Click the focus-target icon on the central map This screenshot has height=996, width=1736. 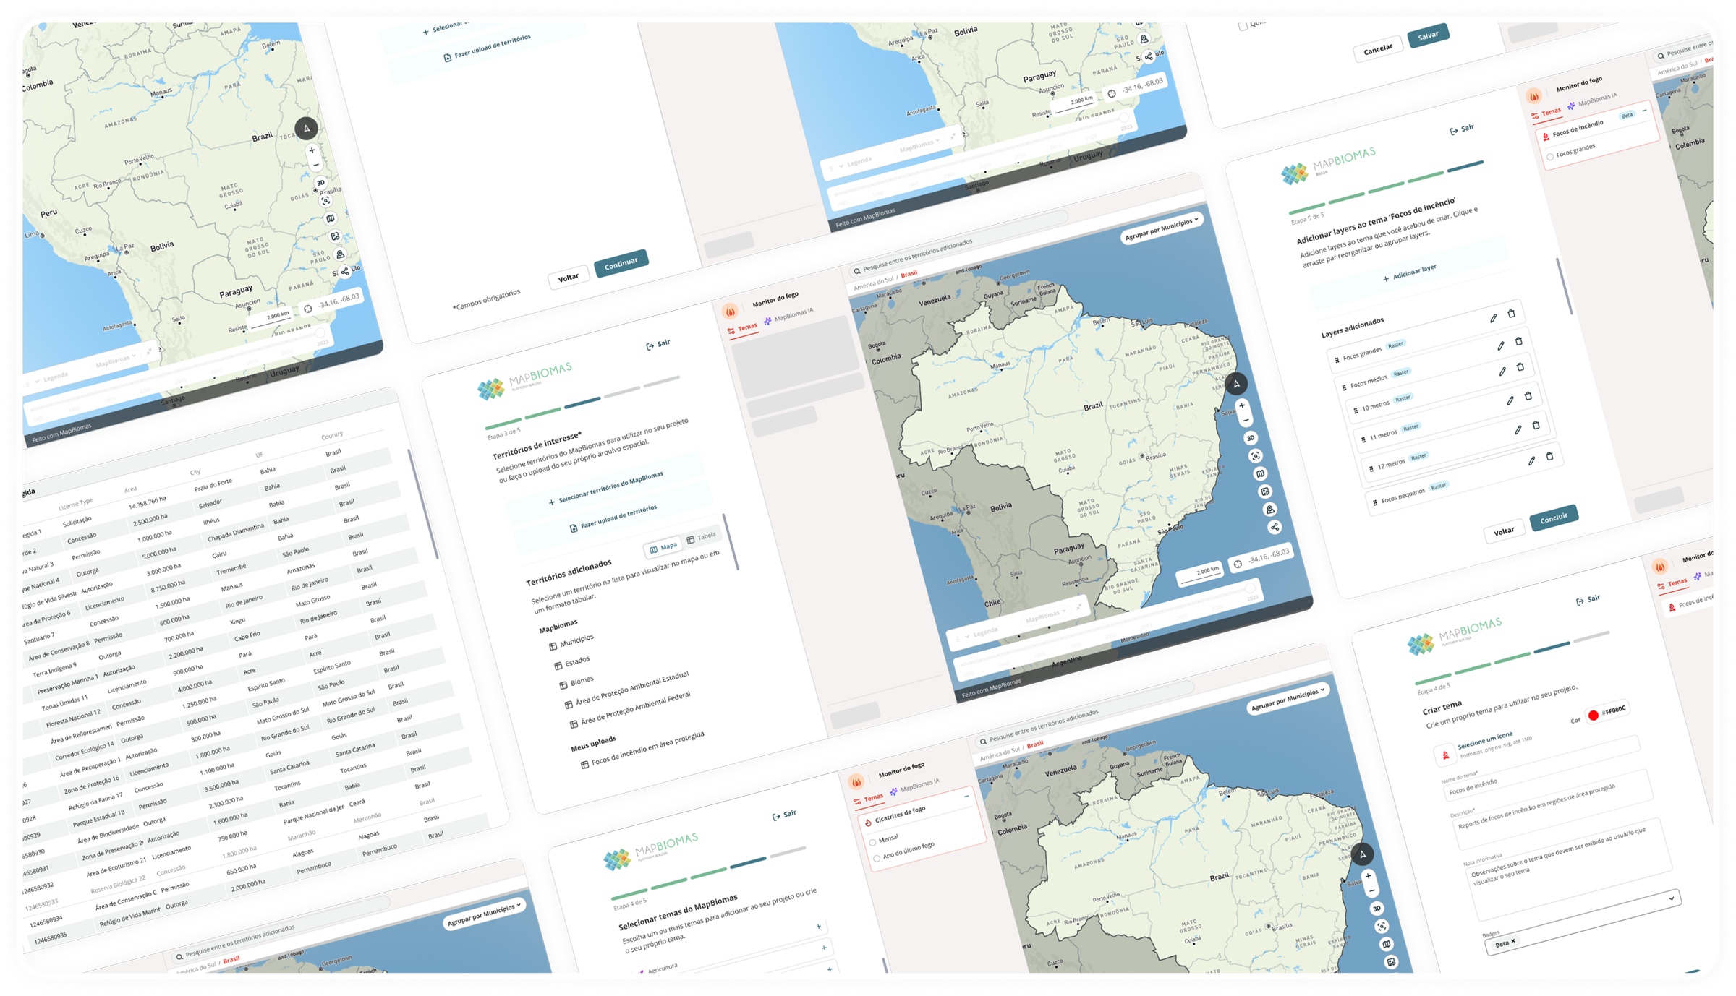point(1256,456)
